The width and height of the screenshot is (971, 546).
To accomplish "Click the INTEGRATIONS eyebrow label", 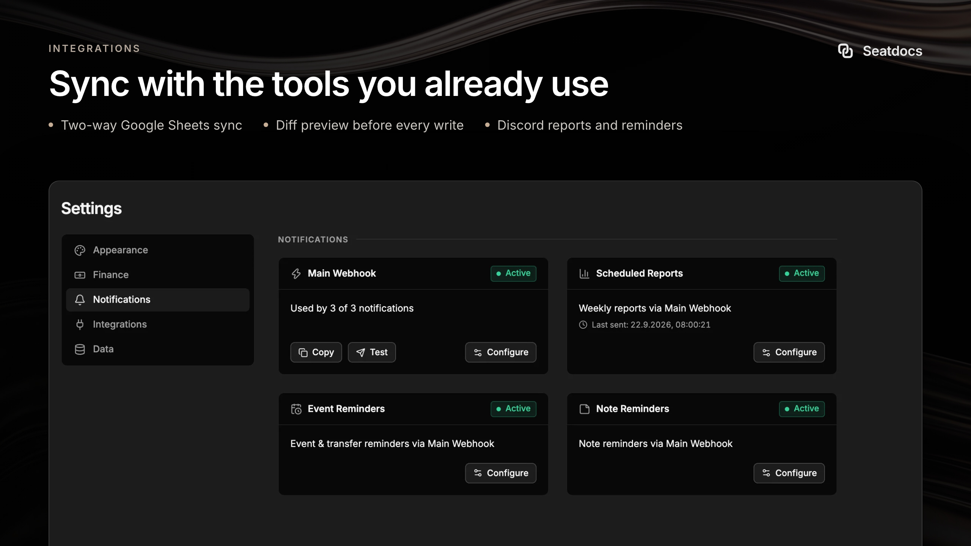I will pos(94,49).
